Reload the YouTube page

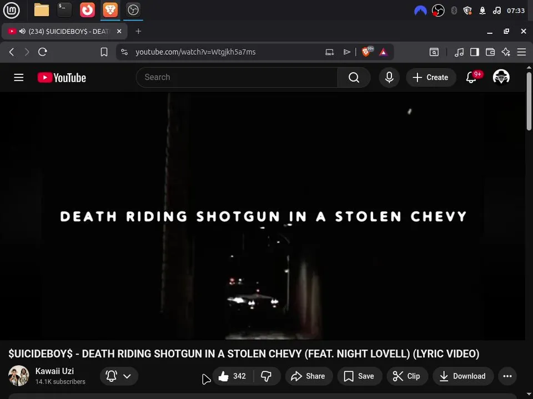pyautogui.click(x=43, y=52)
